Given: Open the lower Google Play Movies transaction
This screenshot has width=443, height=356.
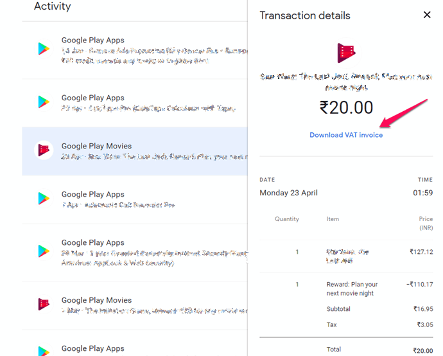Looking at the screenshot, I should point(135,305).
